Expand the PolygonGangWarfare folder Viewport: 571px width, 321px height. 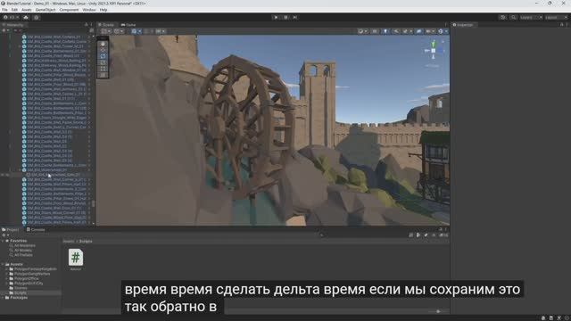coord(7,274)
